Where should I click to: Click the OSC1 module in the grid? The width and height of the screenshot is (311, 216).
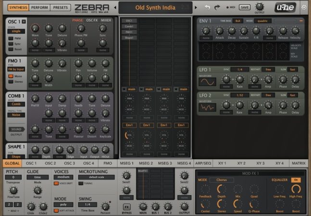[x=129, y=21]
